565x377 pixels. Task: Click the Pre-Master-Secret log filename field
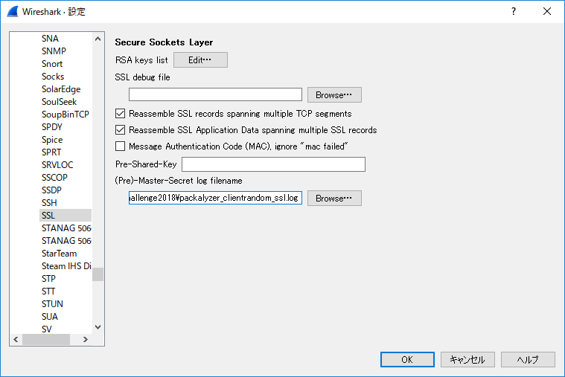pyautogui.click(x=215, y=198)
